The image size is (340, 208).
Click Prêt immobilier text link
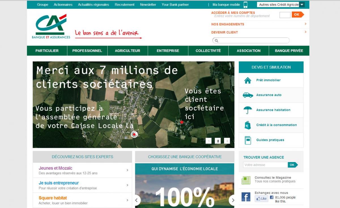[268, 80]
